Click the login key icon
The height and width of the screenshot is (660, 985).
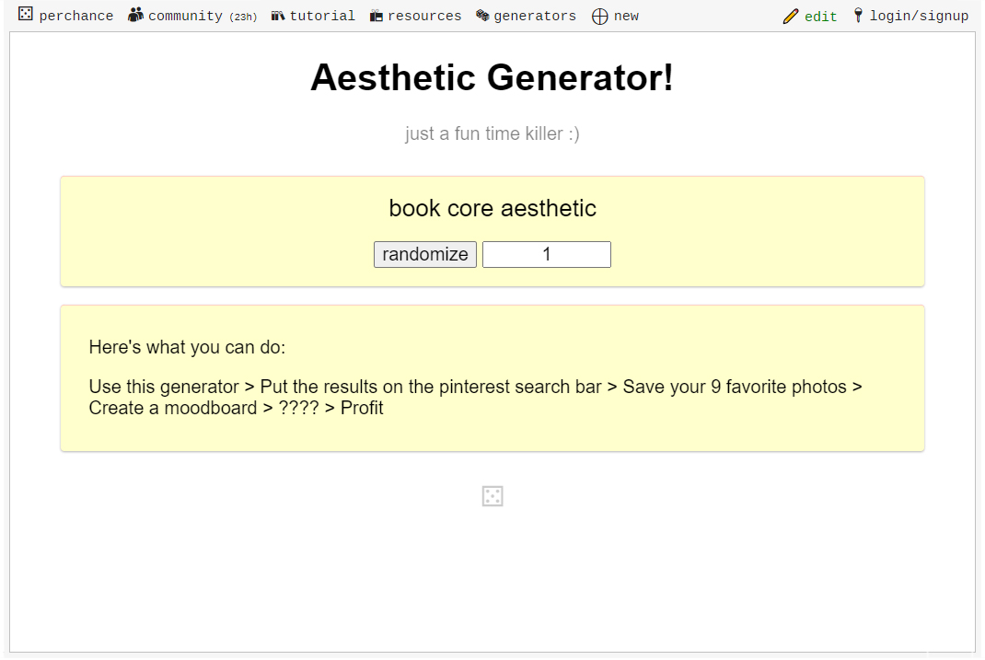pos(858,16)
